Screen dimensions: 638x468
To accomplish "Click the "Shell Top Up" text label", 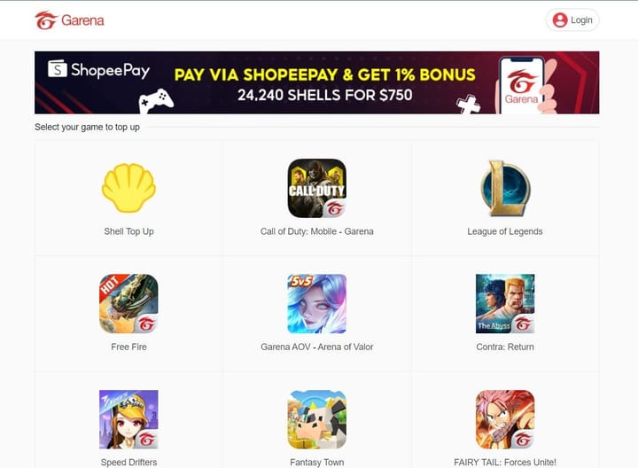I will coord(128,231).
